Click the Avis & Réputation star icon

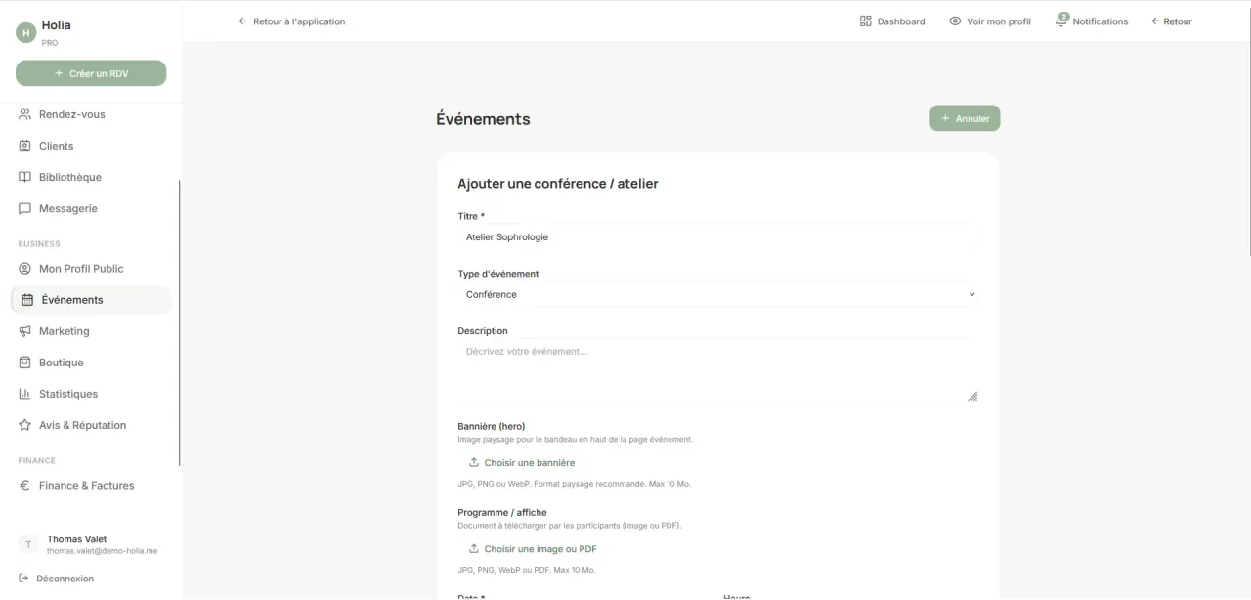tap(25, 425)
